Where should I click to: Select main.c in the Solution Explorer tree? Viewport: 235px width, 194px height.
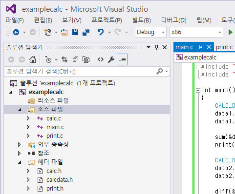(55, 127)
